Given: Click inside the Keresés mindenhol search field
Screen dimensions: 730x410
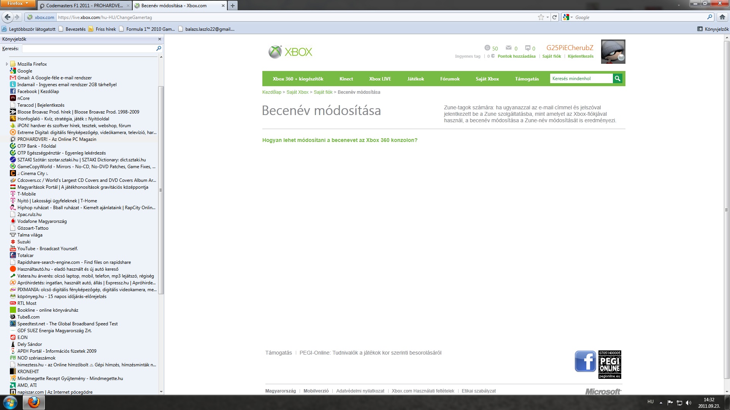Looking at the screenshot, I should click(581, 79).
